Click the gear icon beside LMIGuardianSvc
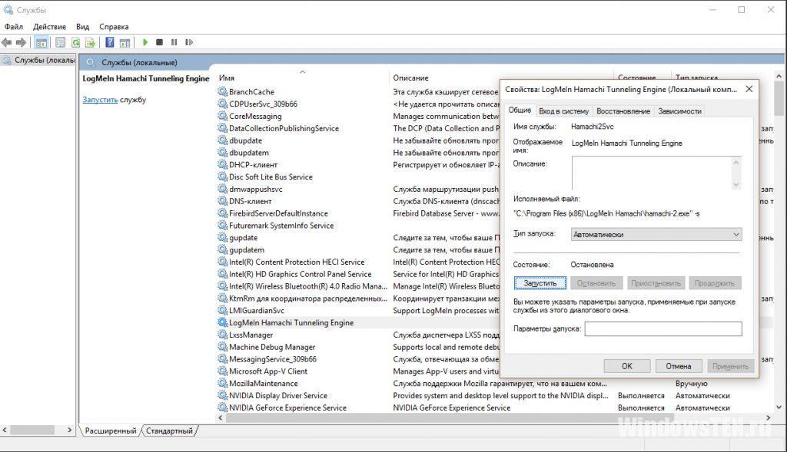The width and height of the screenshot is (787, 452). pos(222,310)
